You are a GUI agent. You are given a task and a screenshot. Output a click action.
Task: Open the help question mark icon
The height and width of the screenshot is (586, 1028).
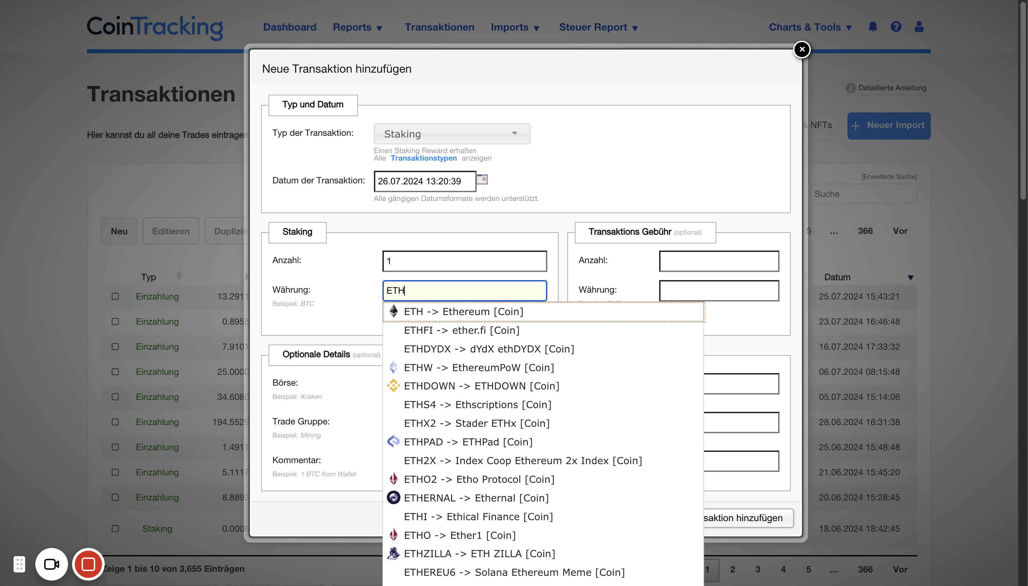[x=896, y=27]
